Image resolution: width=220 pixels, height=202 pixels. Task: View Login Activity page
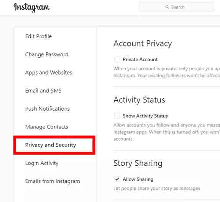coord(42,163)
